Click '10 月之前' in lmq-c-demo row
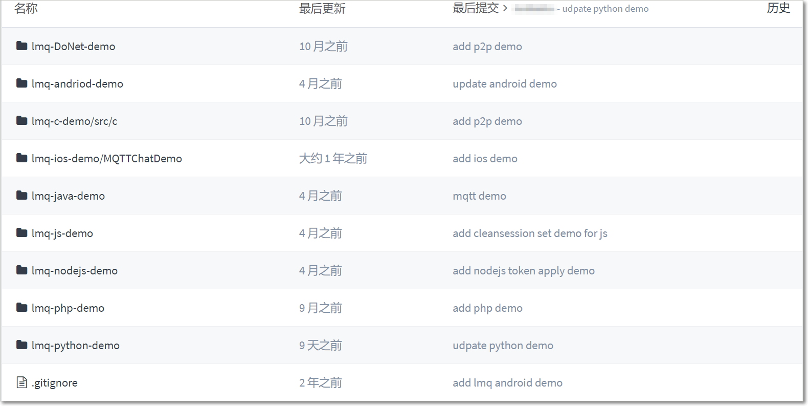The height and width of the screenshot is (406, 808). [x=323, y=121]
